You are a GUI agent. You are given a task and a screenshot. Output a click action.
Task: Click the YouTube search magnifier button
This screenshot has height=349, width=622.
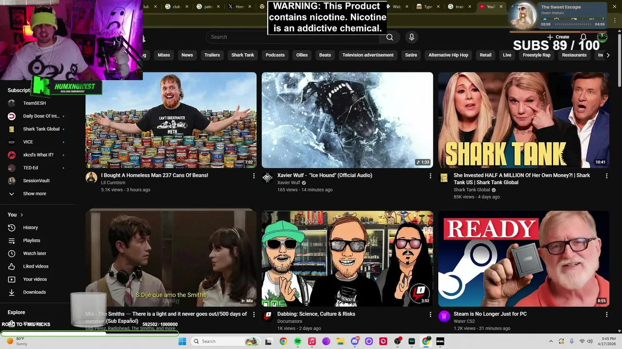point(390,37)
